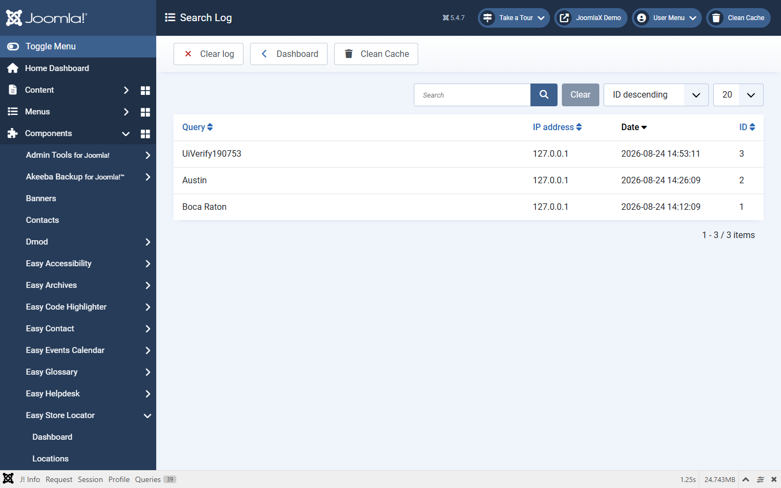Open Queries debug tab
The height and width of the screenshot is (488, 781).
pos(155,479)
